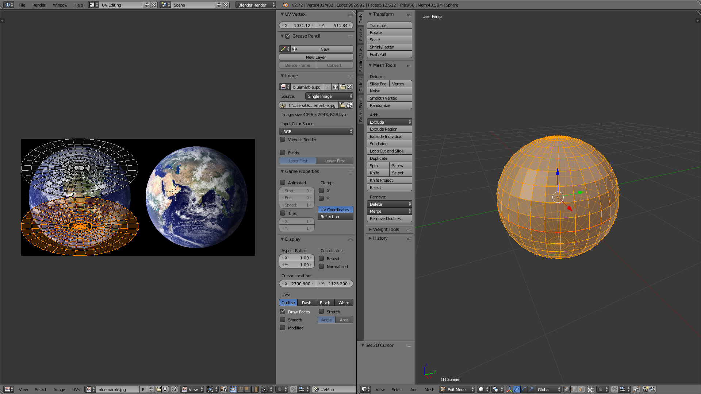Toggle limit selection to visible icon
This screenshot has width=701, height=394.
590,389
